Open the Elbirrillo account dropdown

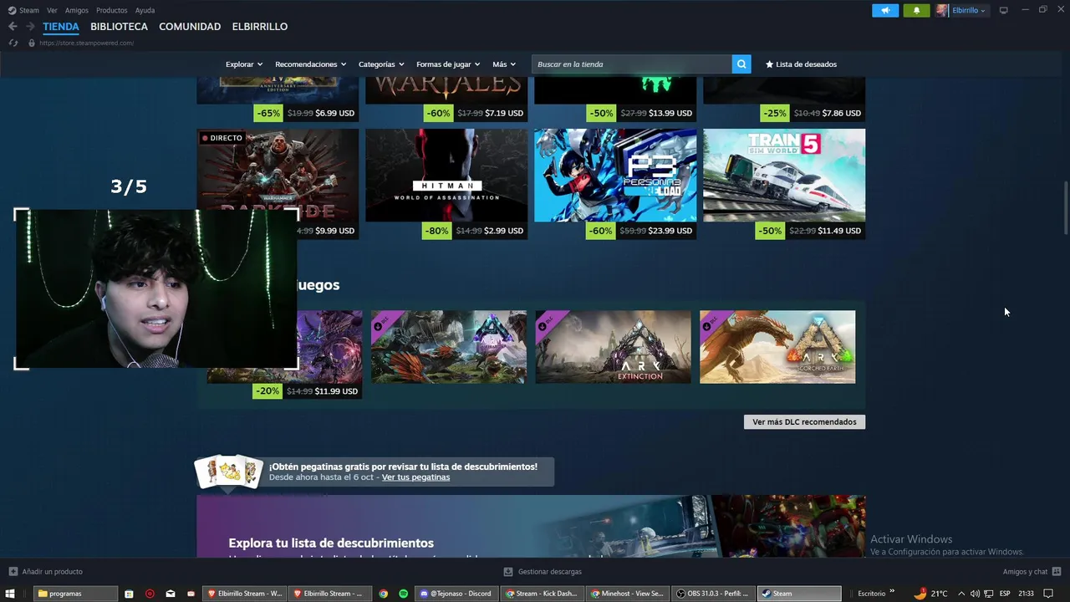(970, 10)
